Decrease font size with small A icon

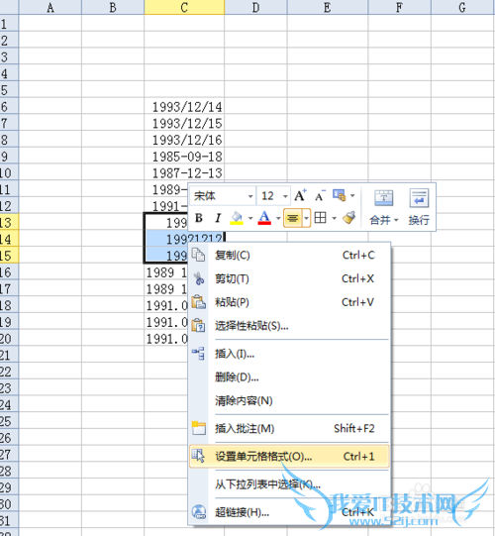pos(320,196)
